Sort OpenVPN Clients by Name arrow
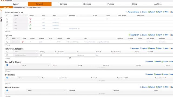Viewport: 173px width, 97px height. [x=49, y=65]
